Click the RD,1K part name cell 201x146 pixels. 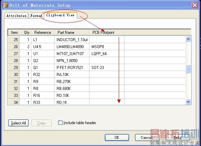point(72,102)
